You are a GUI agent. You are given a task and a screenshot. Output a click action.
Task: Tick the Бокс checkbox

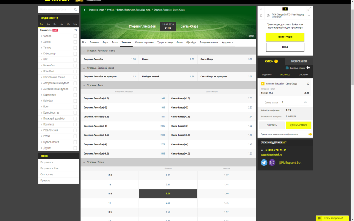click(75, 107)
